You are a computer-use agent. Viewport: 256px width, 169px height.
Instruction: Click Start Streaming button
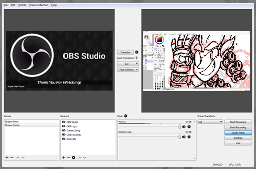pos(238,122)
